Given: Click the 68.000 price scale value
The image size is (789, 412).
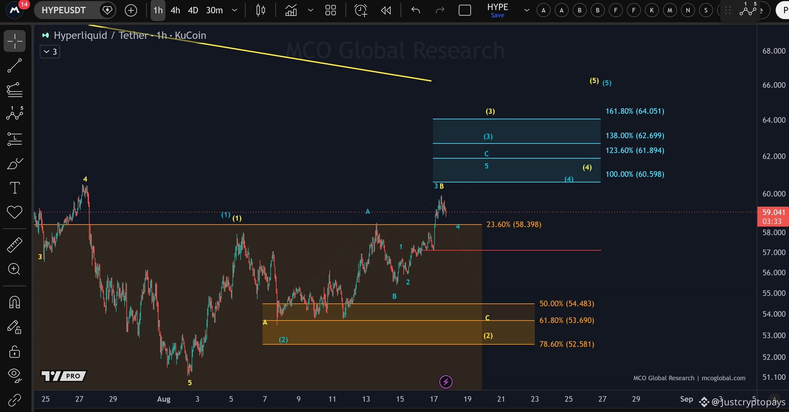Looking at the screenshot, I should click(x=774, y=51).
